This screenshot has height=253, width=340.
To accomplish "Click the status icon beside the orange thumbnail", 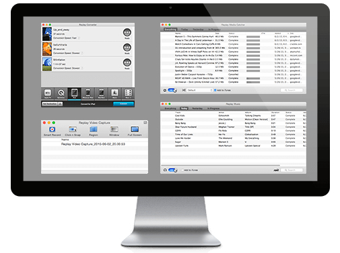I will (x=127, y=48).
